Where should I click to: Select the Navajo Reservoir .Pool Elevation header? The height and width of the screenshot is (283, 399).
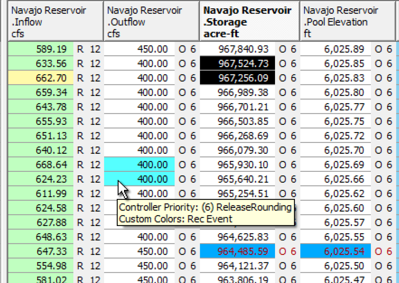(347, 22)
